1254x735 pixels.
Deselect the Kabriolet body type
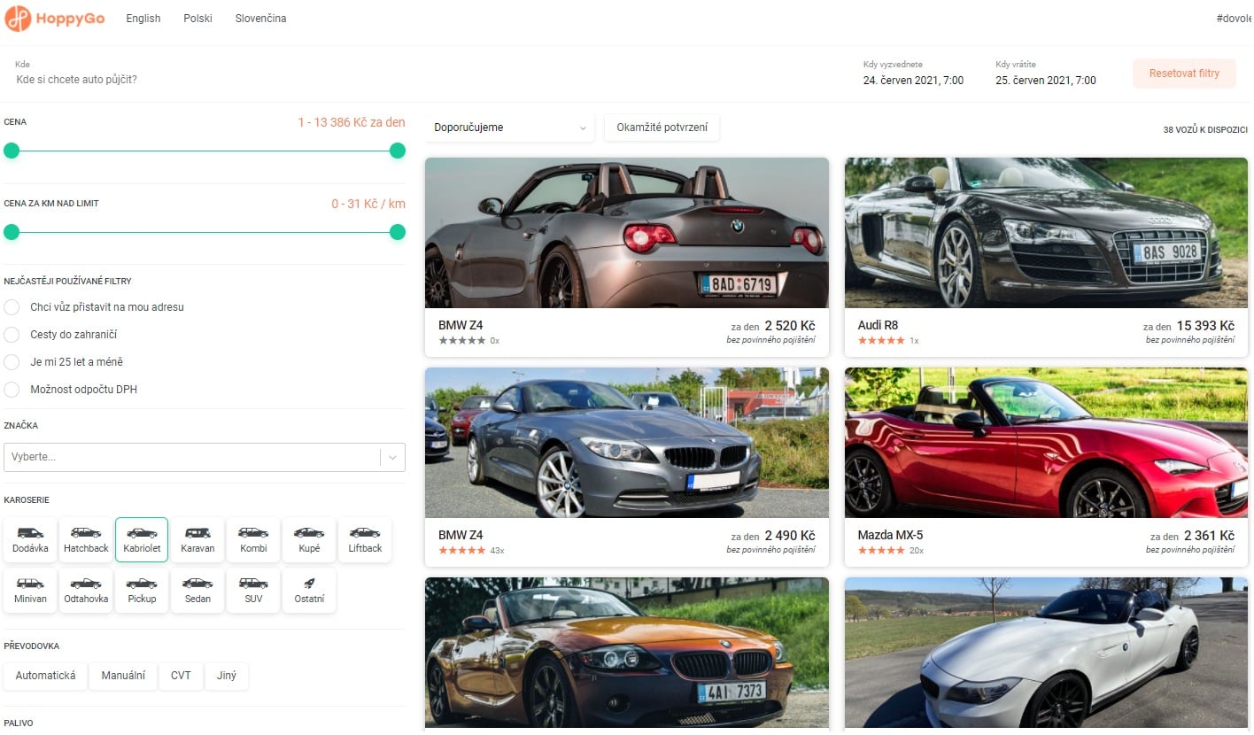[142, 539]
